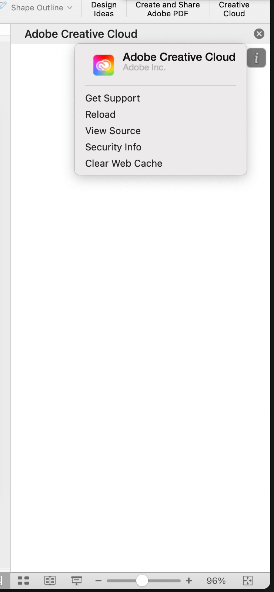Expand the Shape Outline dropdown arrow

[70, 7]
